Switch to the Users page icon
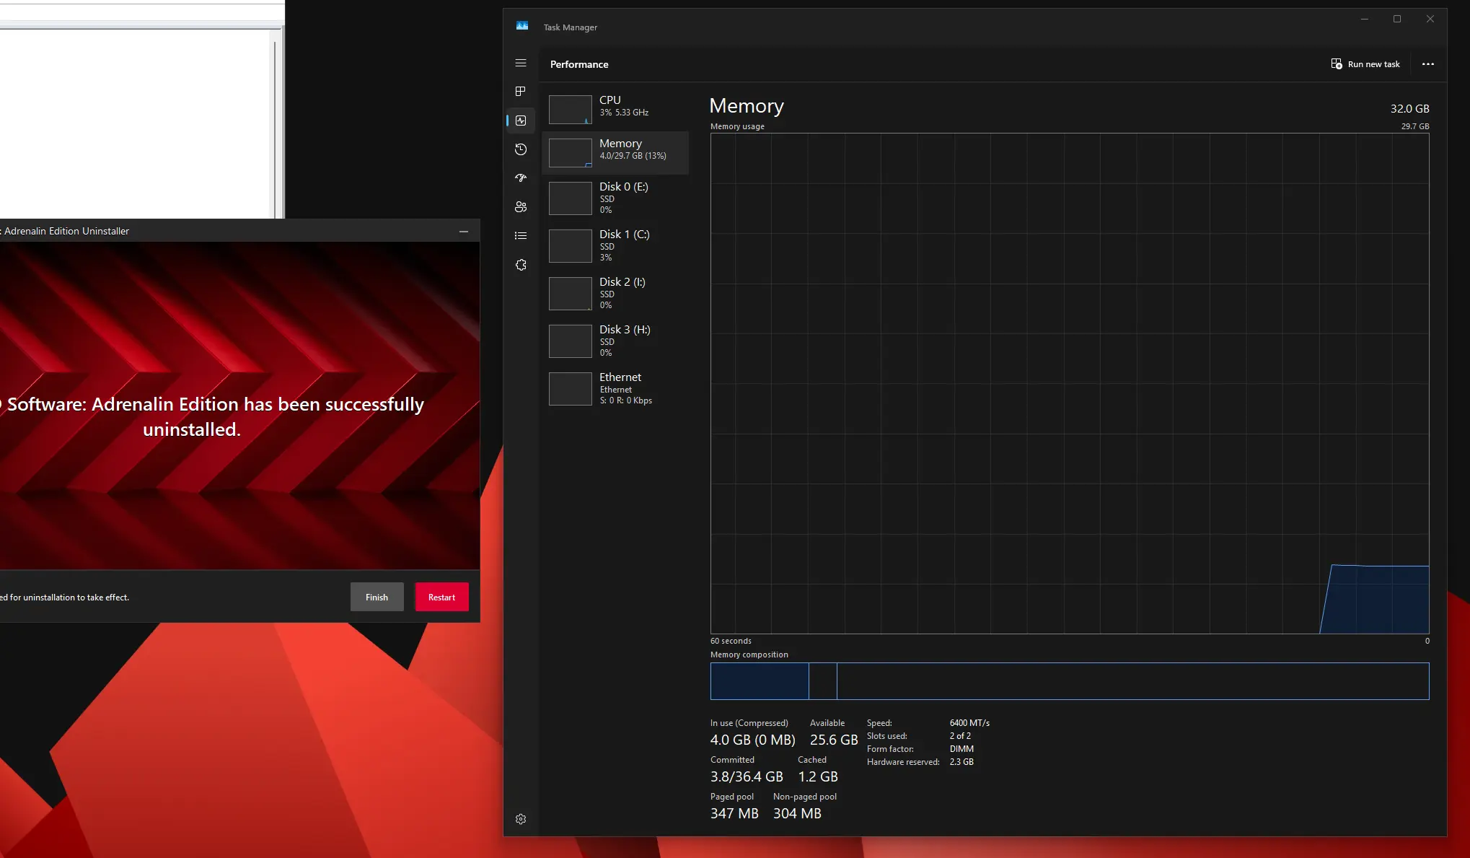This screenshot has width=1470, height=858. [521, 207]
